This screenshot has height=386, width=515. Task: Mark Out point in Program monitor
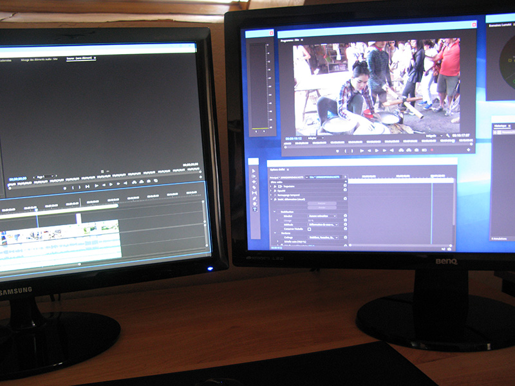pos(352,151)
